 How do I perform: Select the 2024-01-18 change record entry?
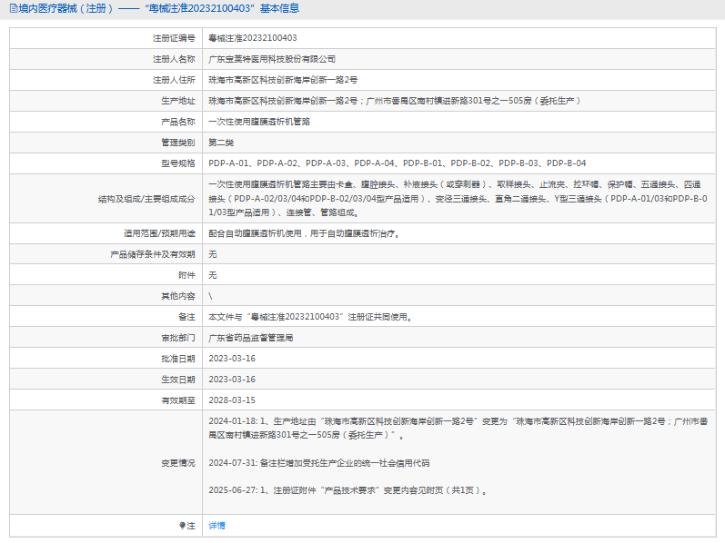click(458, 428)
